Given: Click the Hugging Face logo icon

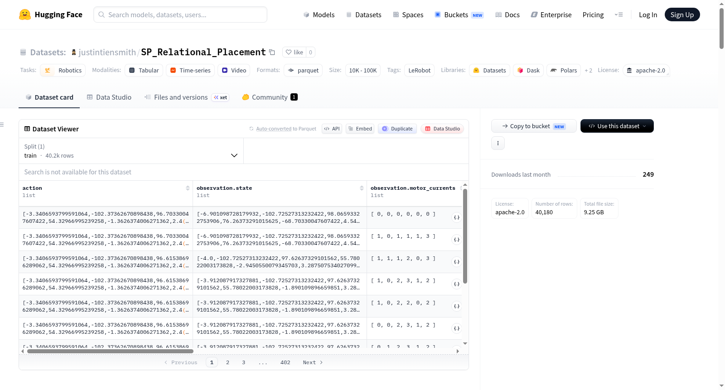Looking at the screenshot, I should point(25,14).
